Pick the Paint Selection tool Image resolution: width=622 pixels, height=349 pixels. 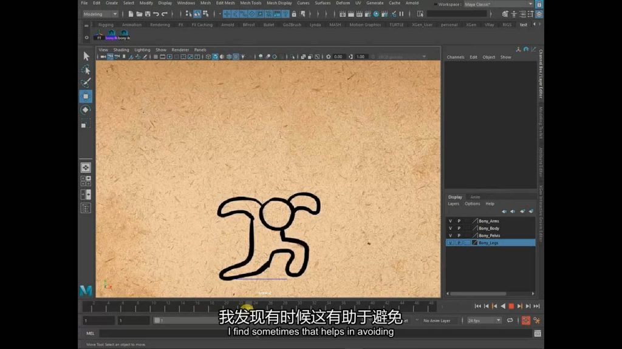(86, 82)
